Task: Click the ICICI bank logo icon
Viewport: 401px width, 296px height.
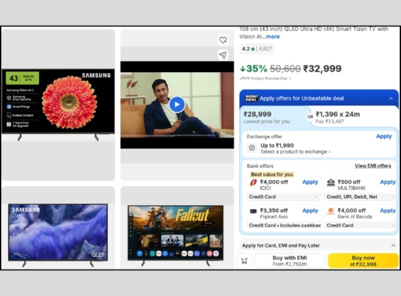Action: click(253, 182)
